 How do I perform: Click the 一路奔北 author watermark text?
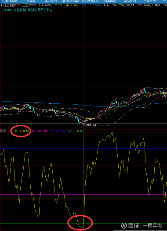coord(152,225)
